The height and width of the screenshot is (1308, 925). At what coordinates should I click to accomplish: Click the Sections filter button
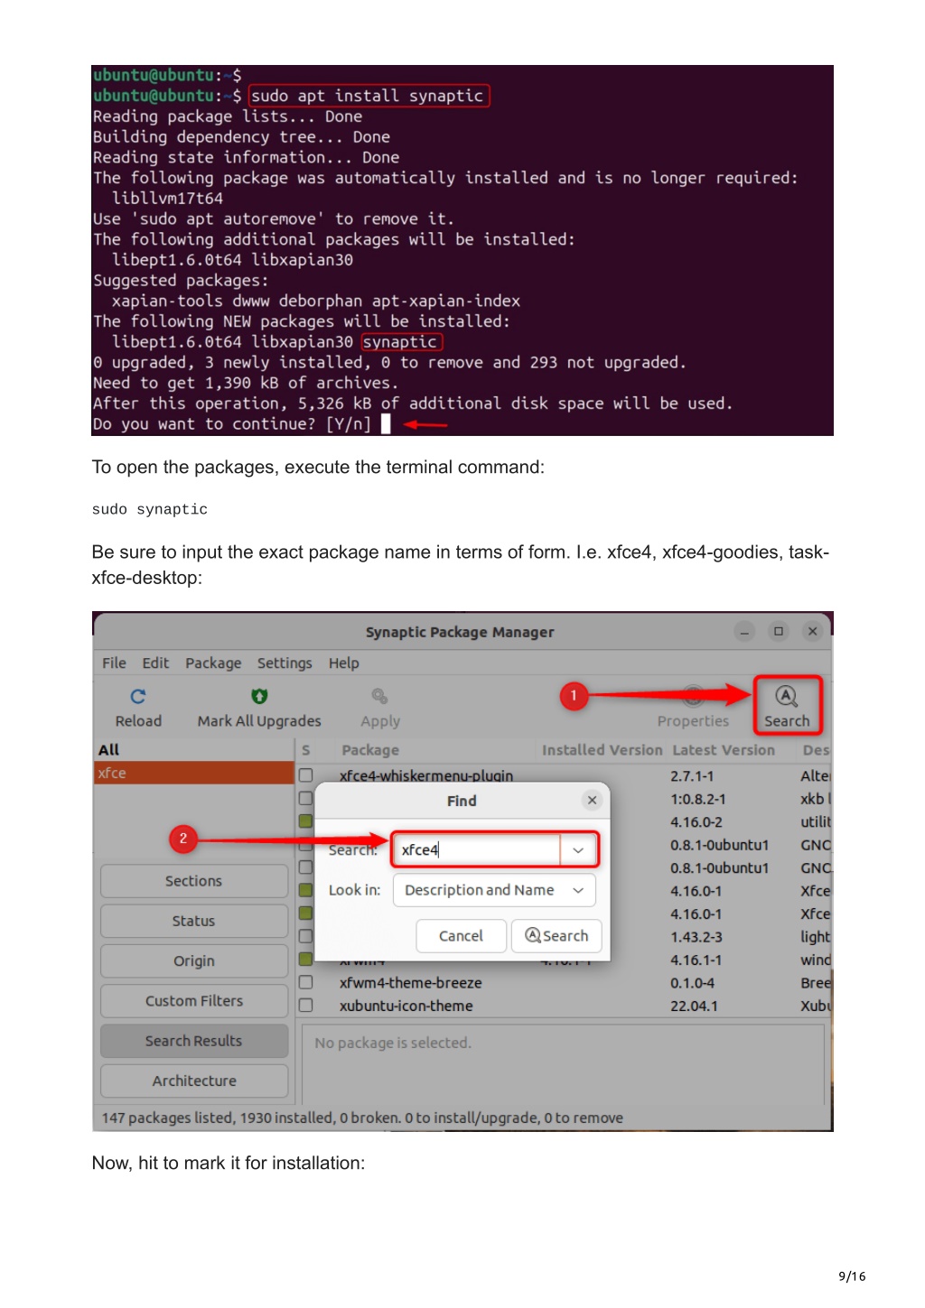pos(194,881)
